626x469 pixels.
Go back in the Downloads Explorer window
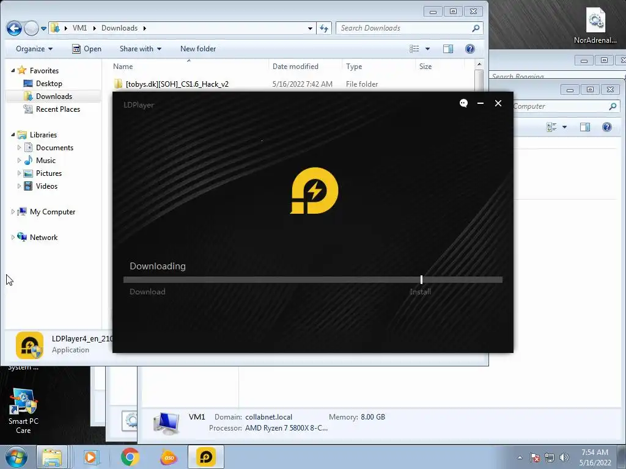tap(15, 28)
